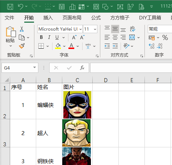Open the font name dropdown Microsoft YaHei UI
The image size is (172, 165).
pos(81,29)
